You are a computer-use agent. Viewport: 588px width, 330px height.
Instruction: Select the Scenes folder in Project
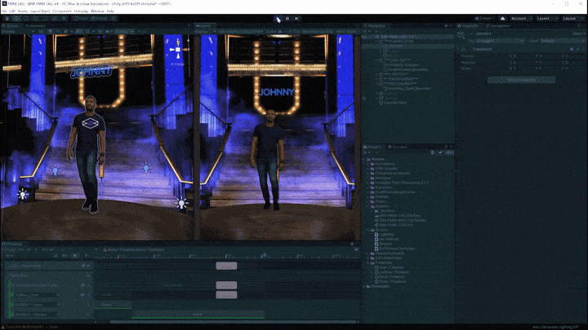pyautogui.click(x=379, y=206)
